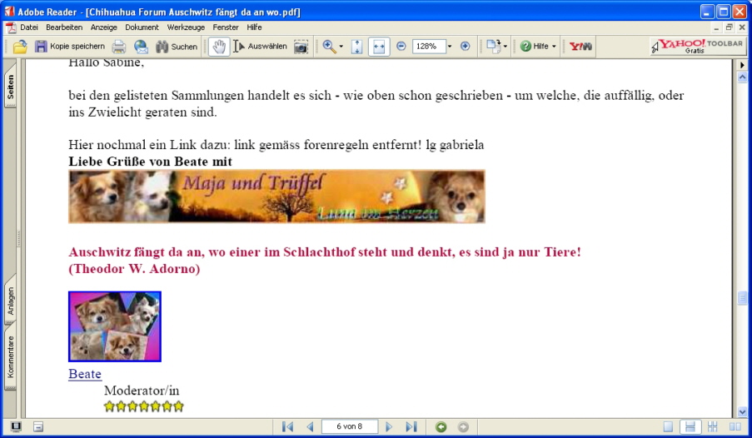This screenshot has height=438, width=752.
Task: Click into the 128% zoom field
Action: point(429,47)
